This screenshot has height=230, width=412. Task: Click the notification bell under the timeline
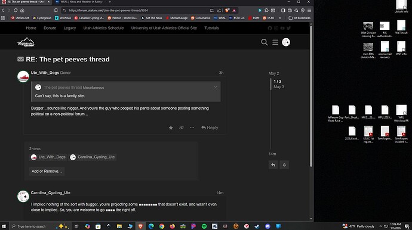[284, 165]
